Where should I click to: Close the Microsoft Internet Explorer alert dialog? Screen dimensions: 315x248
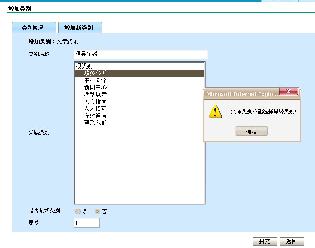click(289, 91)
